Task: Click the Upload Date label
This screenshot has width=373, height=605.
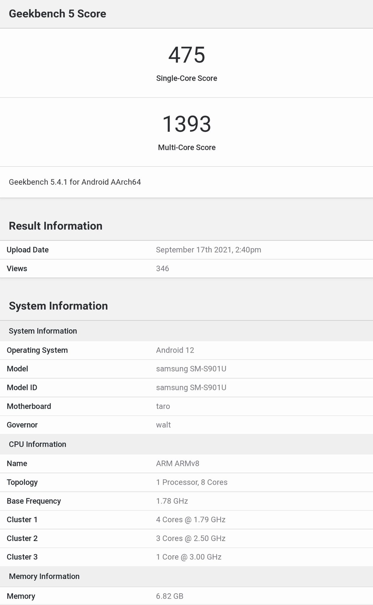Action: tap(27, 250)
